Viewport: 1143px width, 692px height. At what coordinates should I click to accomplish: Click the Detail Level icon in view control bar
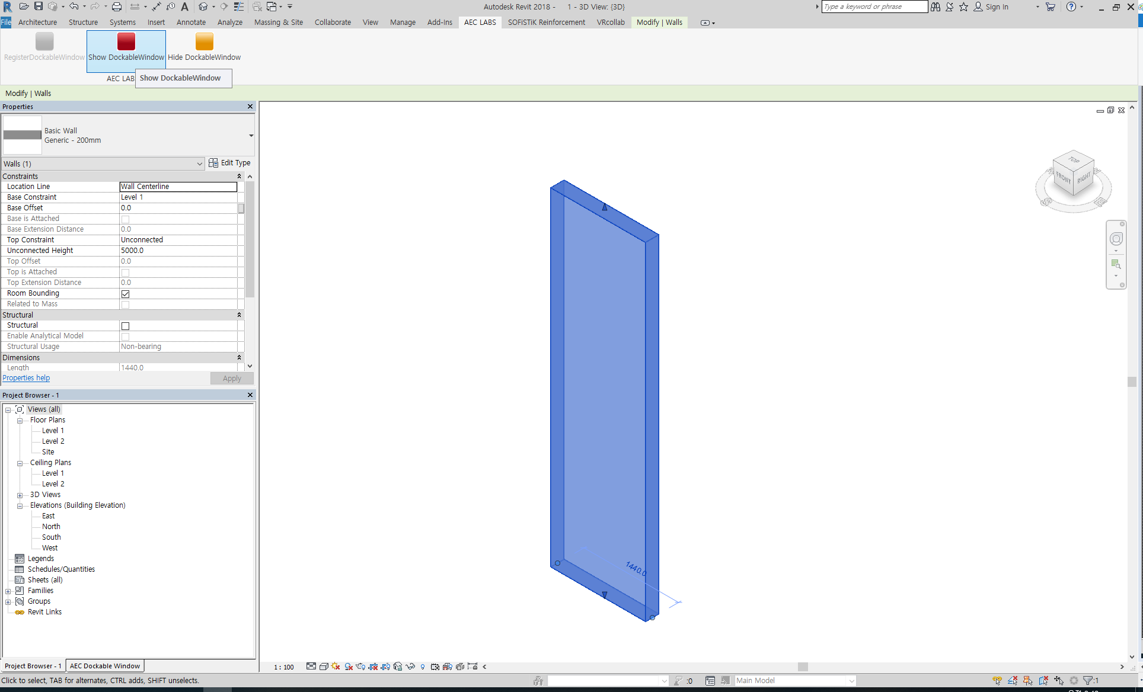point(311,667)
